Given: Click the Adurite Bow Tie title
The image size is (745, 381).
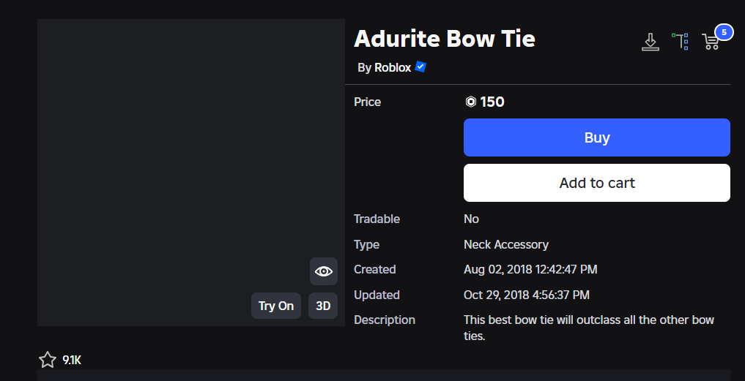Looking at the screenshot, I should point(445,38).
